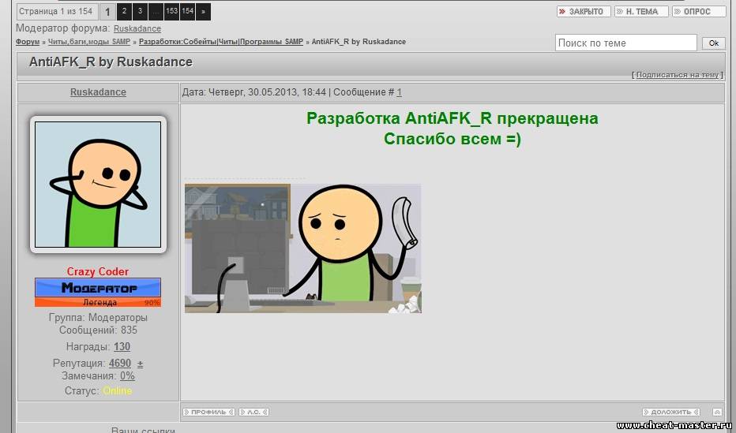736x433 pixels.
Task: Click the ± reputation change control
Action: coord(140,364)
